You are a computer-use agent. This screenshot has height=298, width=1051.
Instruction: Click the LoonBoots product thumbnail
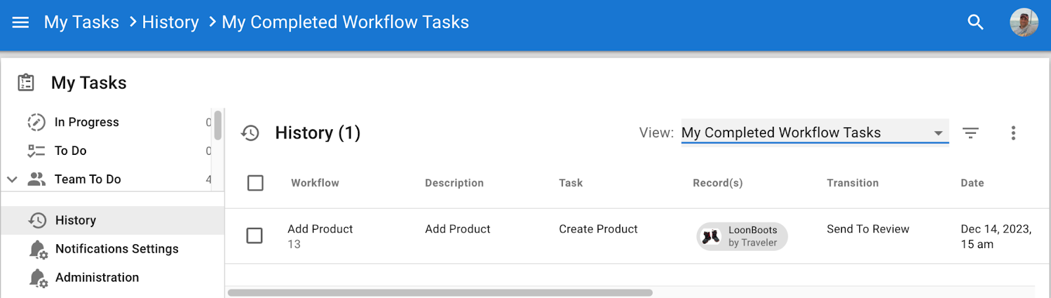click(711, 236)
